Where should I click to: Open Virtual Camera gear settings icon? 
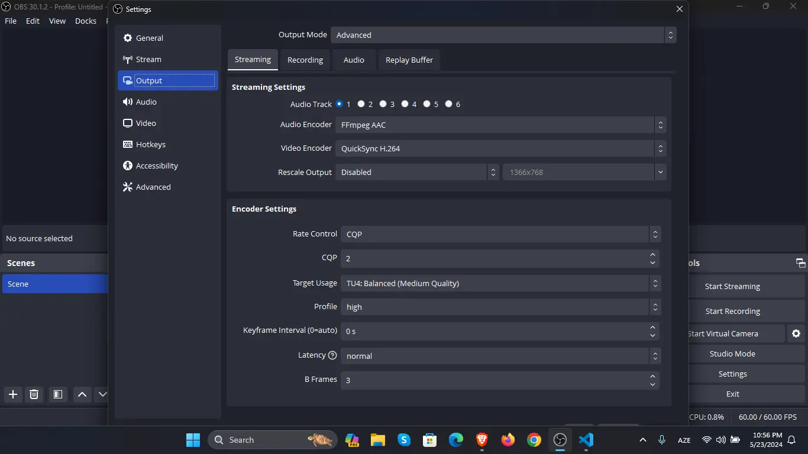(x=796, y=333)
